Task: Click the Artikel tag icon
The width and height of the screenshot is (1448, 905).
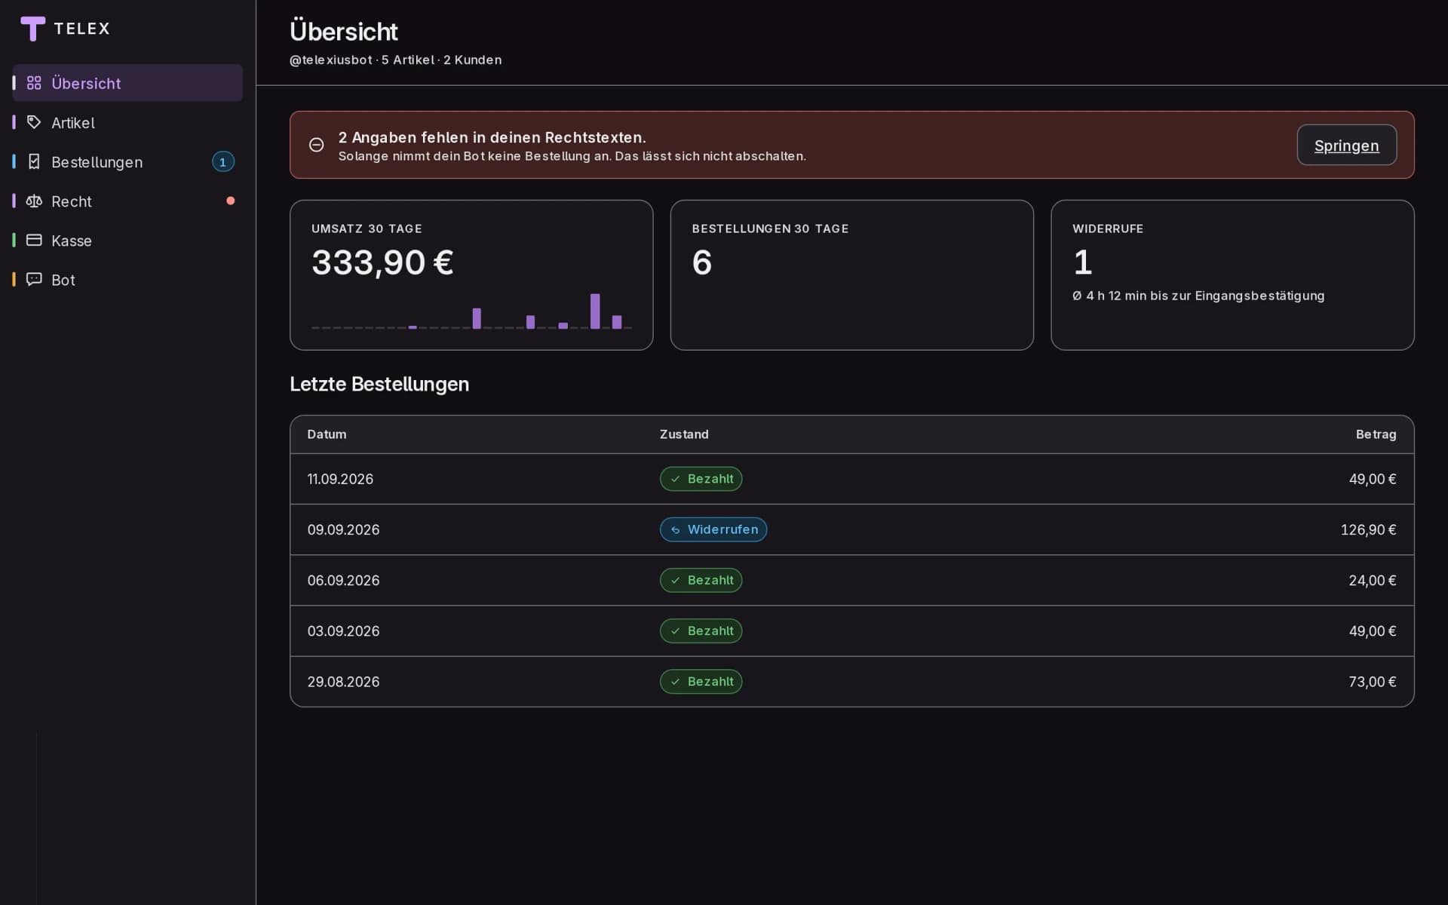Action: coord(34,122)
